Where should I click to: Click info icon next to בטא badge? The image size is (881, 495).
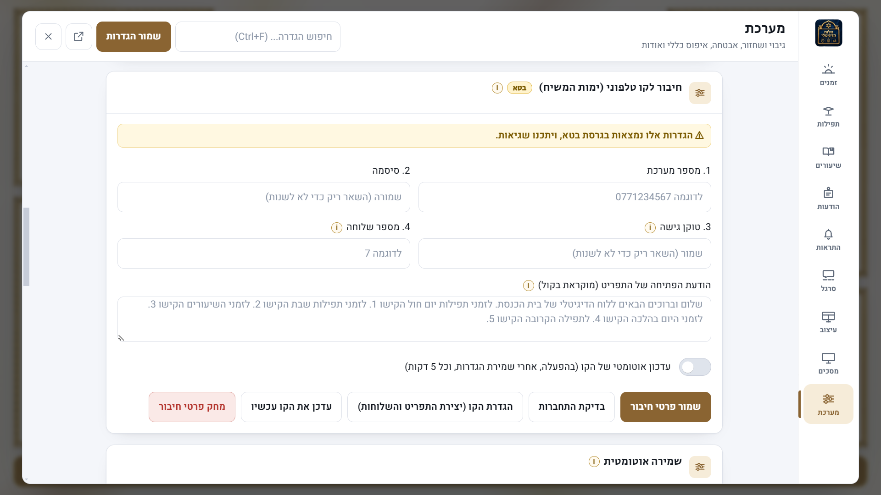point(497,88)
